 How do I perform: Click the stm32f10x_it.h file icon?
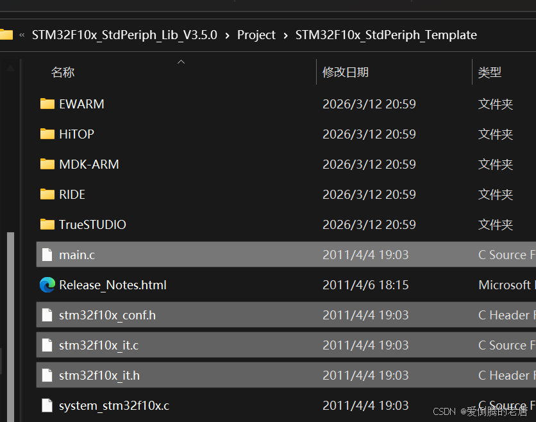tap(47, 375)
